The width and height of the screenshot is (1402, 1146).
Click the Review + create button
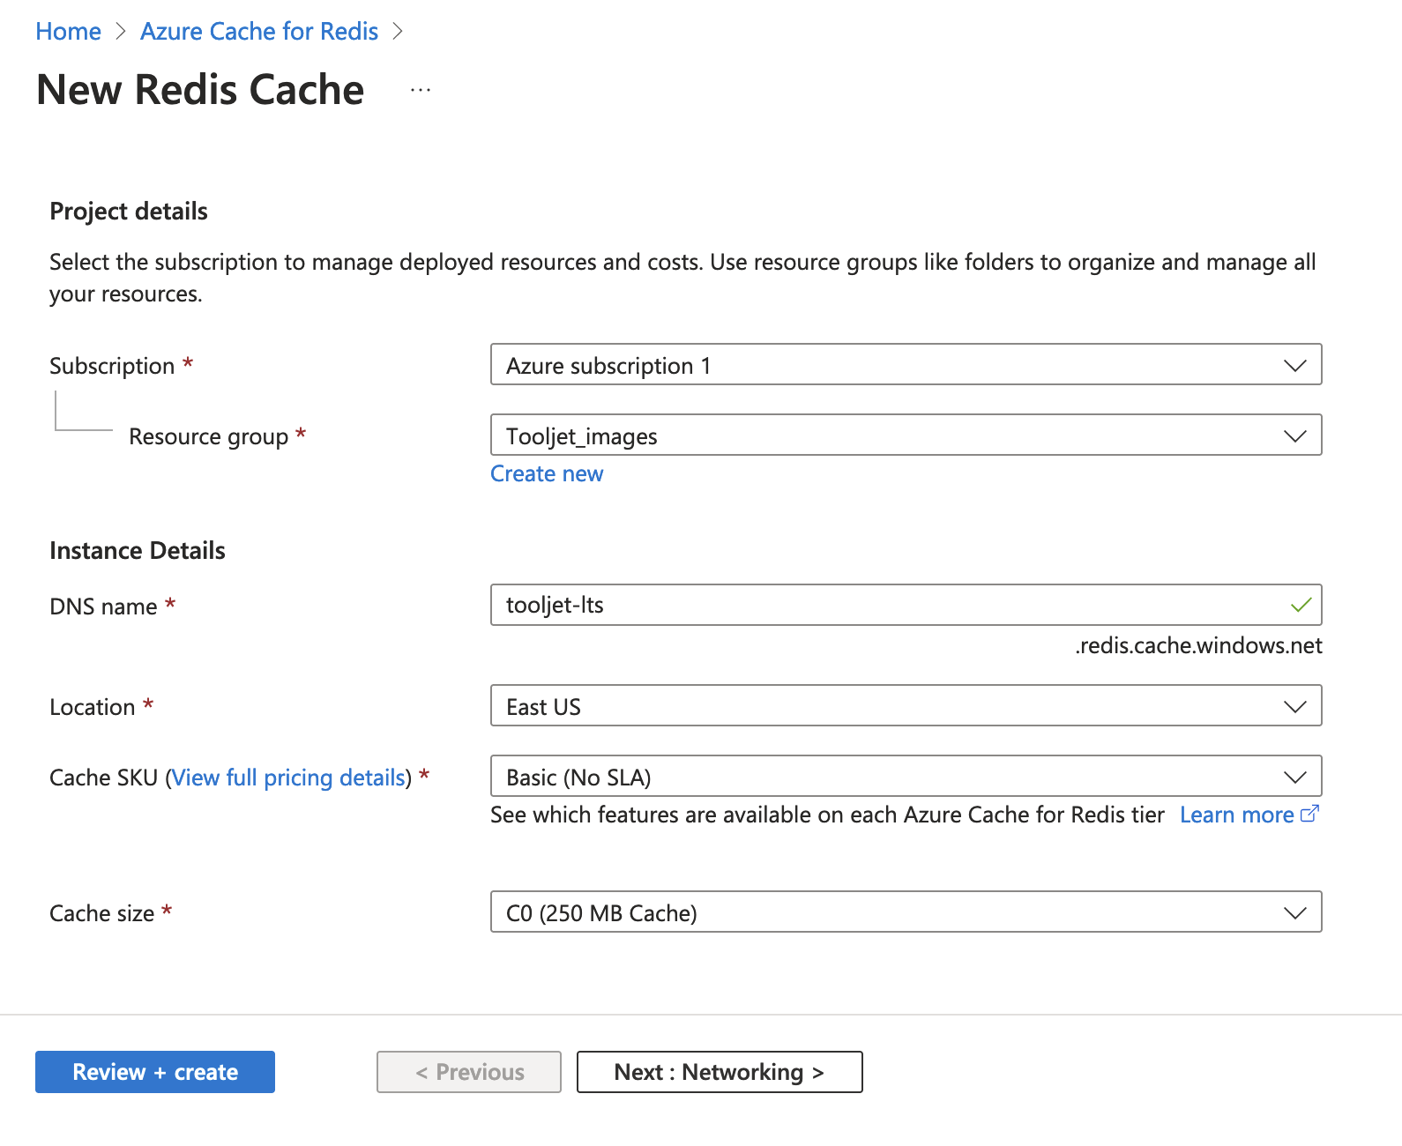[155, 1072]
